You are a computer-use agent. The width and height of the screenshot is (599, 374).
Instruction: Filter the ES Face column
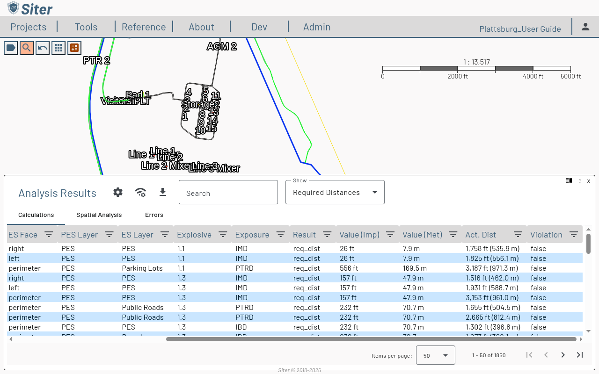tap(49, 234)
